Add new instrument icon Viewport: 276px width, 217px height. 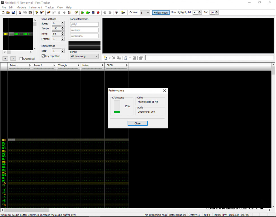pos(105,58)
